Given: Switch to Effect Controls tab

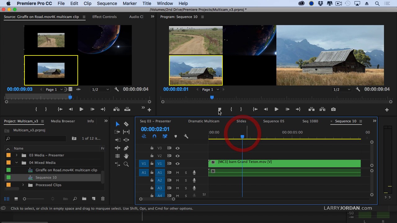Looking at the screenshot, I should [x=105, y=17].
